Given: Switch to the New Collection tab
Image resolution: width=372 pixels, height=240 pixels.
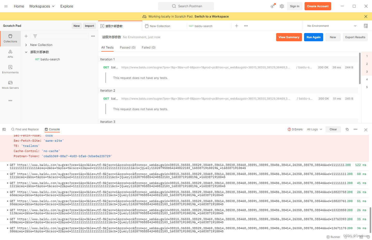Looking at the screenshot, I should click(x=164, y=26).
